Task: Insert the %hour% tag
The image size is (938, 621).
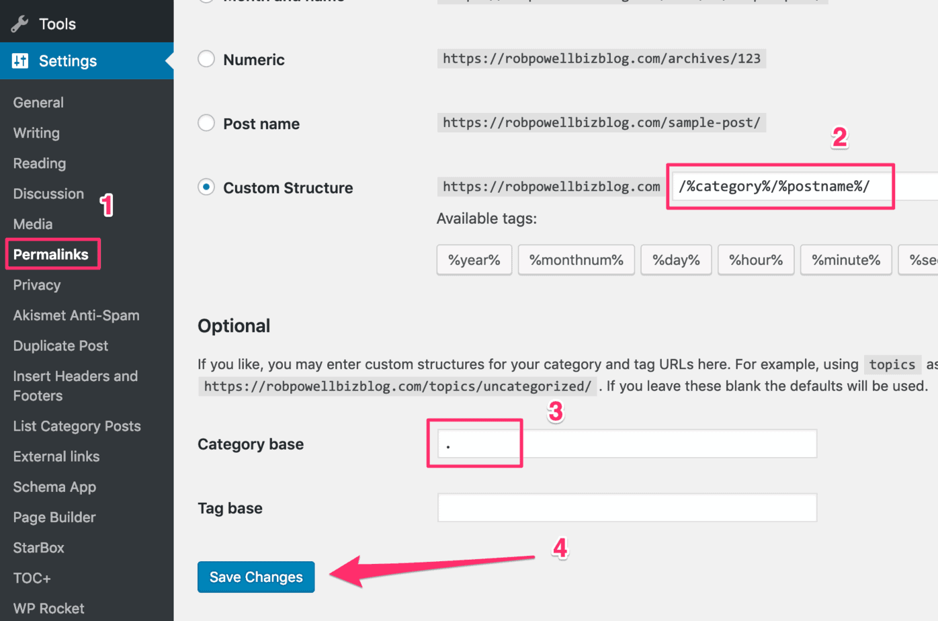Action: 756,259
